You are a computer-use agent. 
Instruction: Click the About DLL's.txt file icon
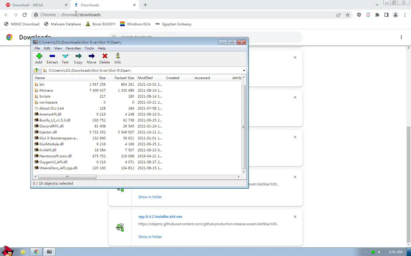tap(36, 108)
